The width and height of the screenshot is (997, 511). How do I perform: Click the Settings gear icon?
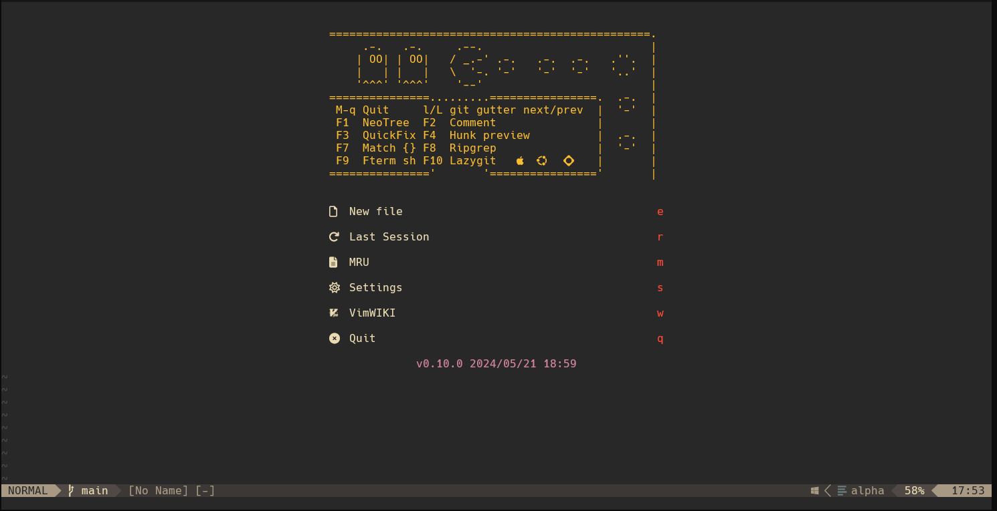(335, 288)
